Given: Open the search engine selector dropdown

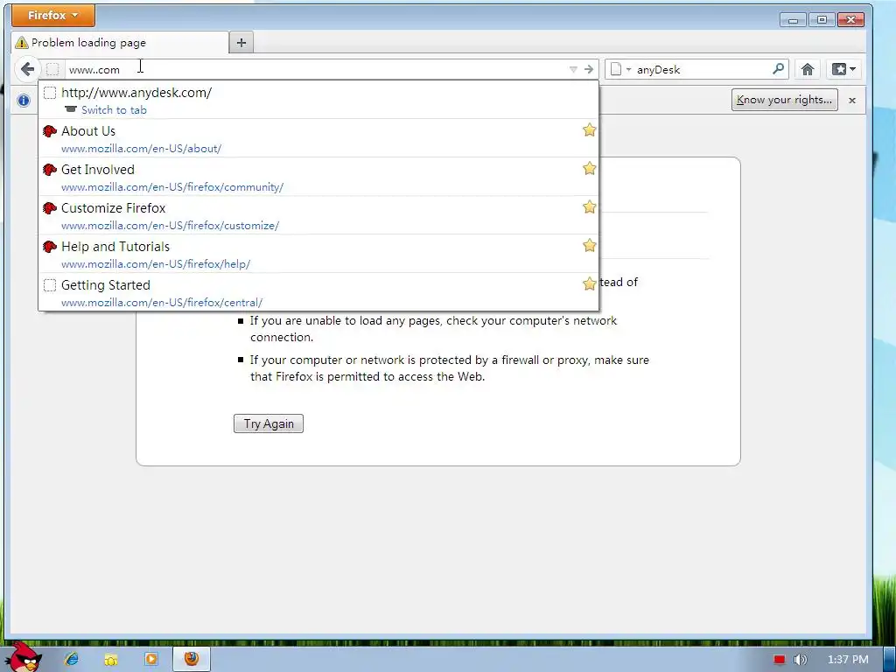Looking at the screenshot, I should pos(620,70).
